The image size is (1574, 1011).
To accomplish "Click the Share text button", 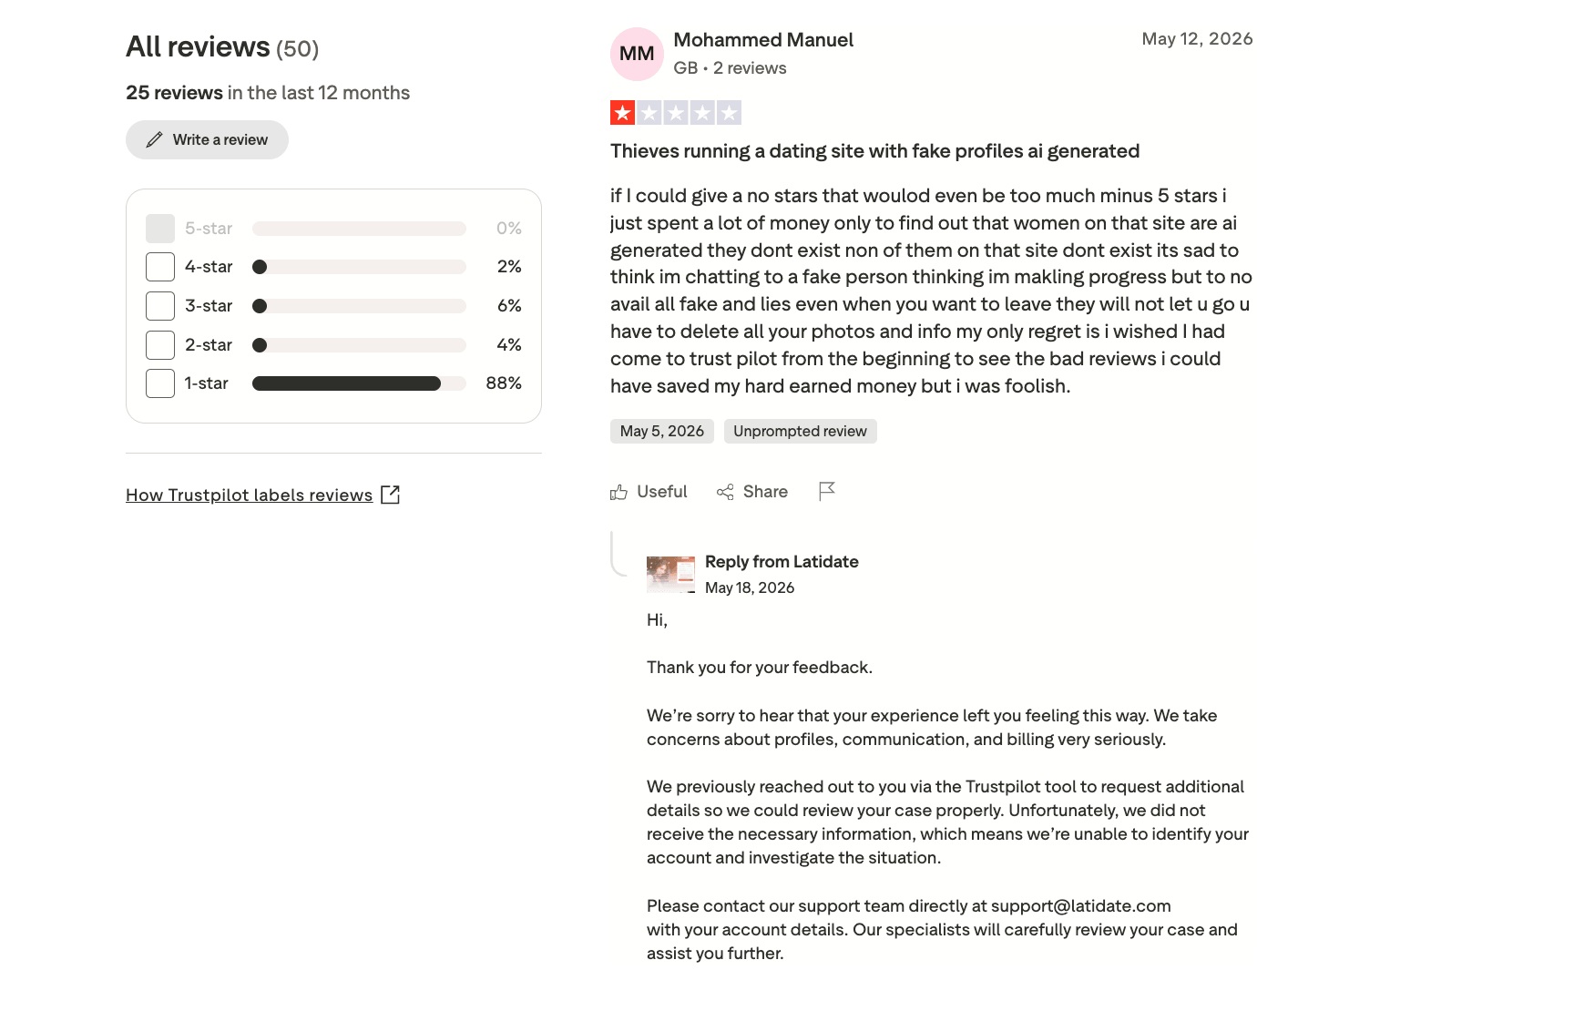I will click(765, 492).
